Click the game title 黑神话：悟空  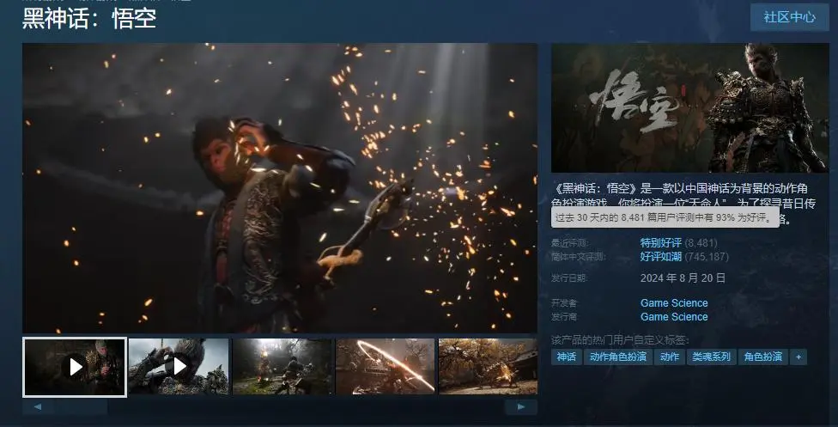click(89, 19)
